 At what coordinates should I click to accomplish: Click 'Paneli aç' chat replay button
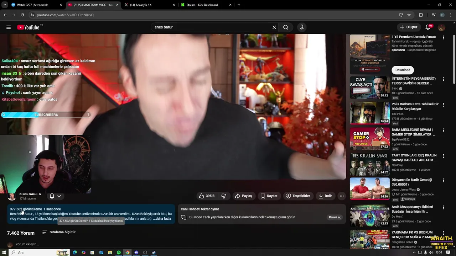pyautogui.click(x=335, y=217)
